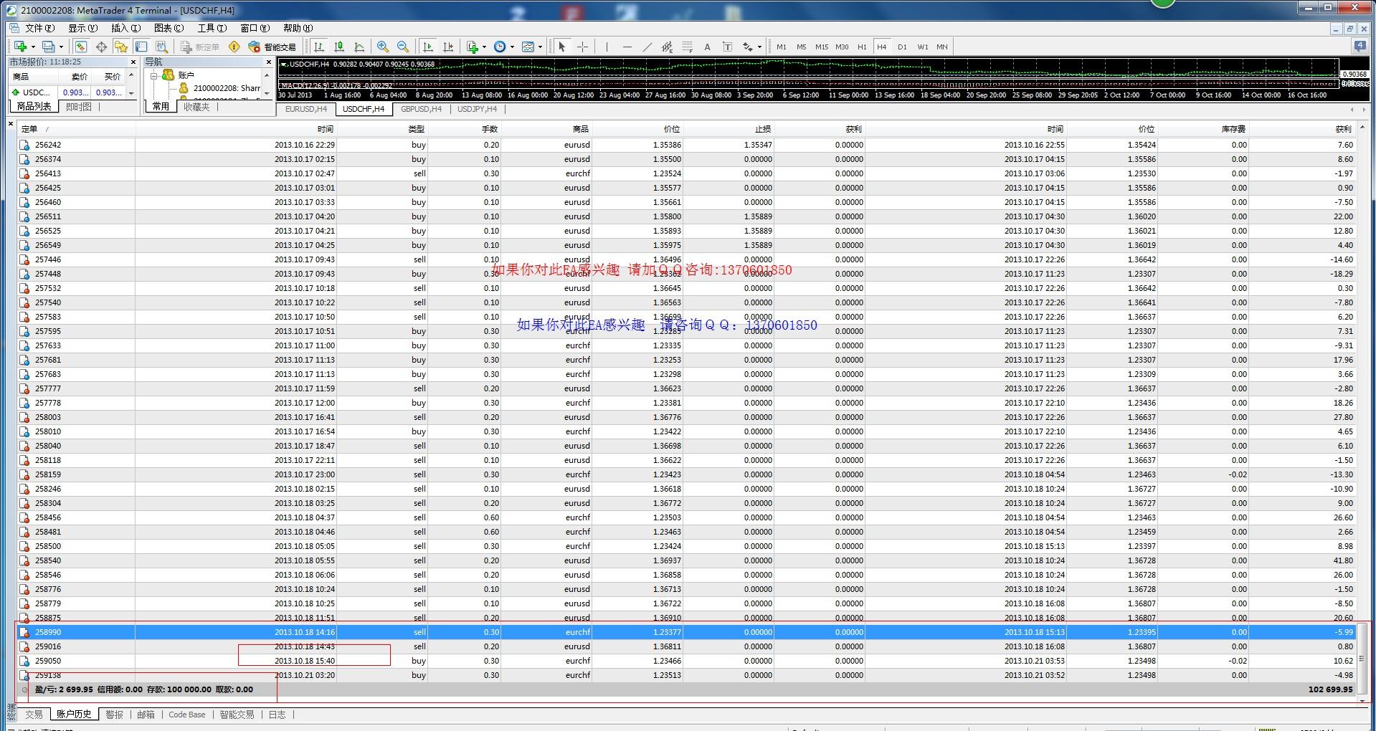Click the Indicators list icon

(x=473, y=47)
